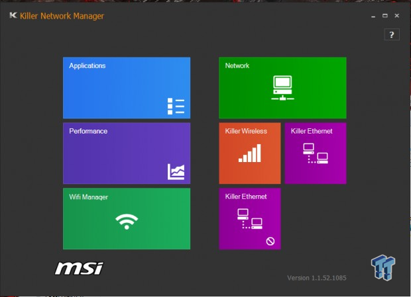Open the Applications tile
Image resolution: width=411 pixels, height=297 pixels.
pyautogui.click(x=127, y=88)
